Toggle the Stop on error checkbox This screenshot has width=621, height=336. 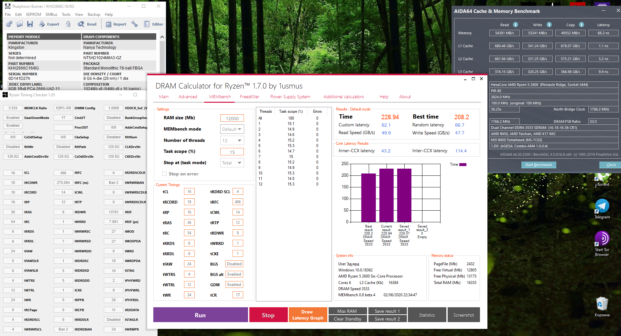point(164,174)
